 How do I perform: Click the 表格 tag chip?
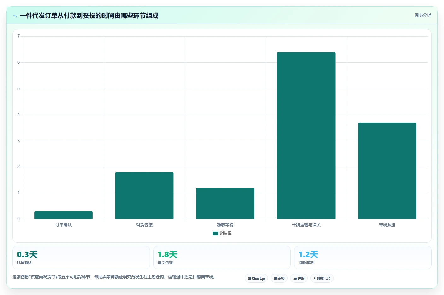[279, 278]
